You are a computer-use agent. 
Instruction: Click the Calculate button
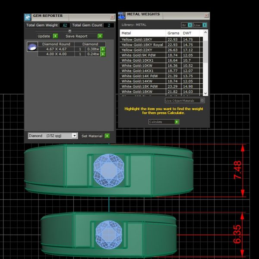(164, 122)
